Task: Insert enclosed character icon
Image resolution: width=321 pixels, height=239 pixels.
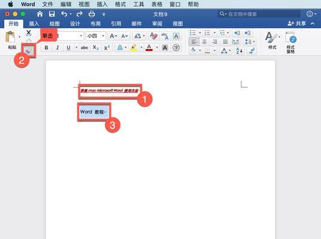Action: pos(176,48)
